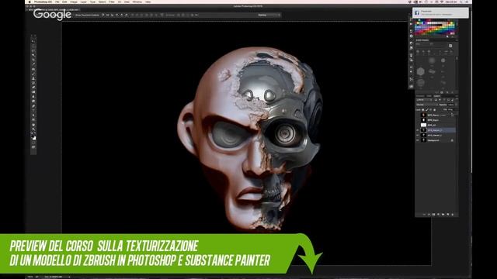The image size is (497, 279).
Task: Click the Delete layer trash icon
Action: (x=452, y=215)
